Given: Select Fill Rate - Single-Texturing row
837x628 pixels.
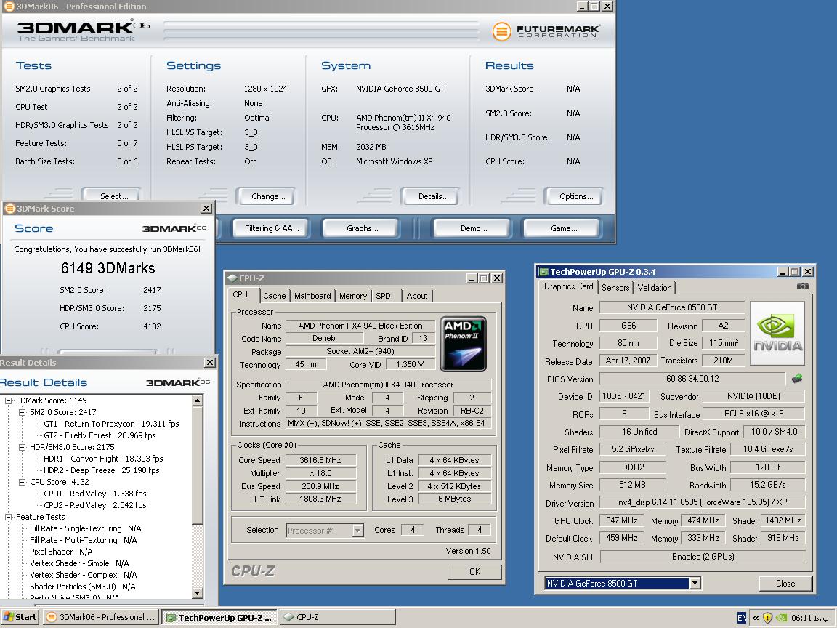Looking at the screenshot, I should pyautogui.click(x=86, y=528).
